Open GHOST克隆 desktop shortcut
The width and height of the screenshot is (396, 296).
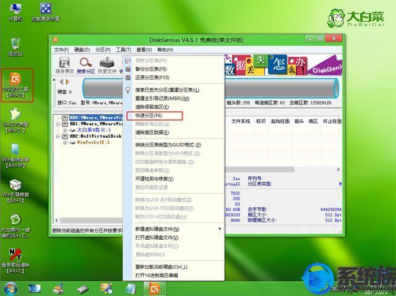click(15, 121)
